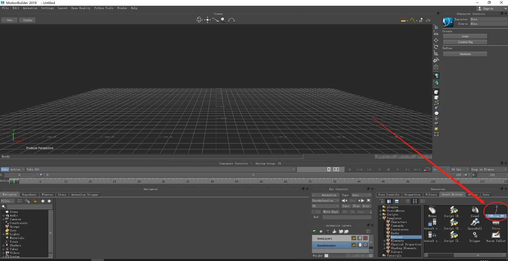
Task: Click the Skeleton define button
Action: click(465, 54)
